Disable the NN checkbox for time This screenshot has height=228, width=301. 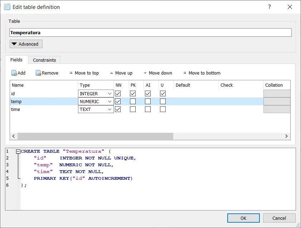pos(118,109)
